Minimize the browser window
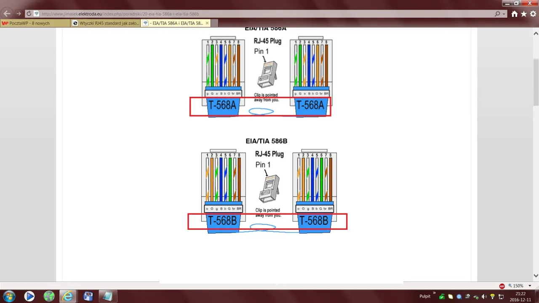 tap(507, 3)
